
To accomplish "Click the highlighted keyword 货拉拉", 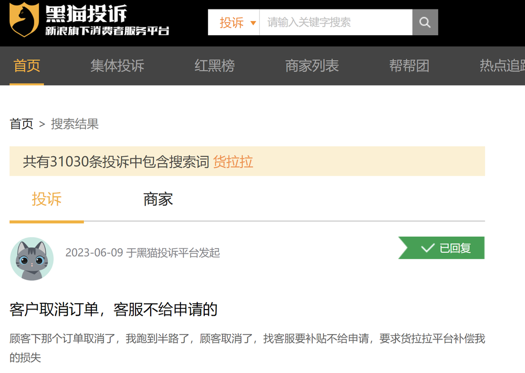I will (233, 162).
